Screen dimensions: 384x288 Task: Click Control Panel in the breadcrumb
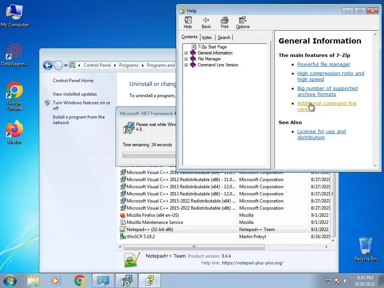pyautogui.click(x=97, y=65)
